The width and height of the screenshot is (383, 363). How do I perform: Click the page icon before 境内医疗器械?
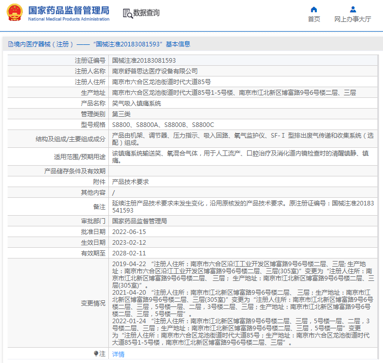[x=10, y=44]
